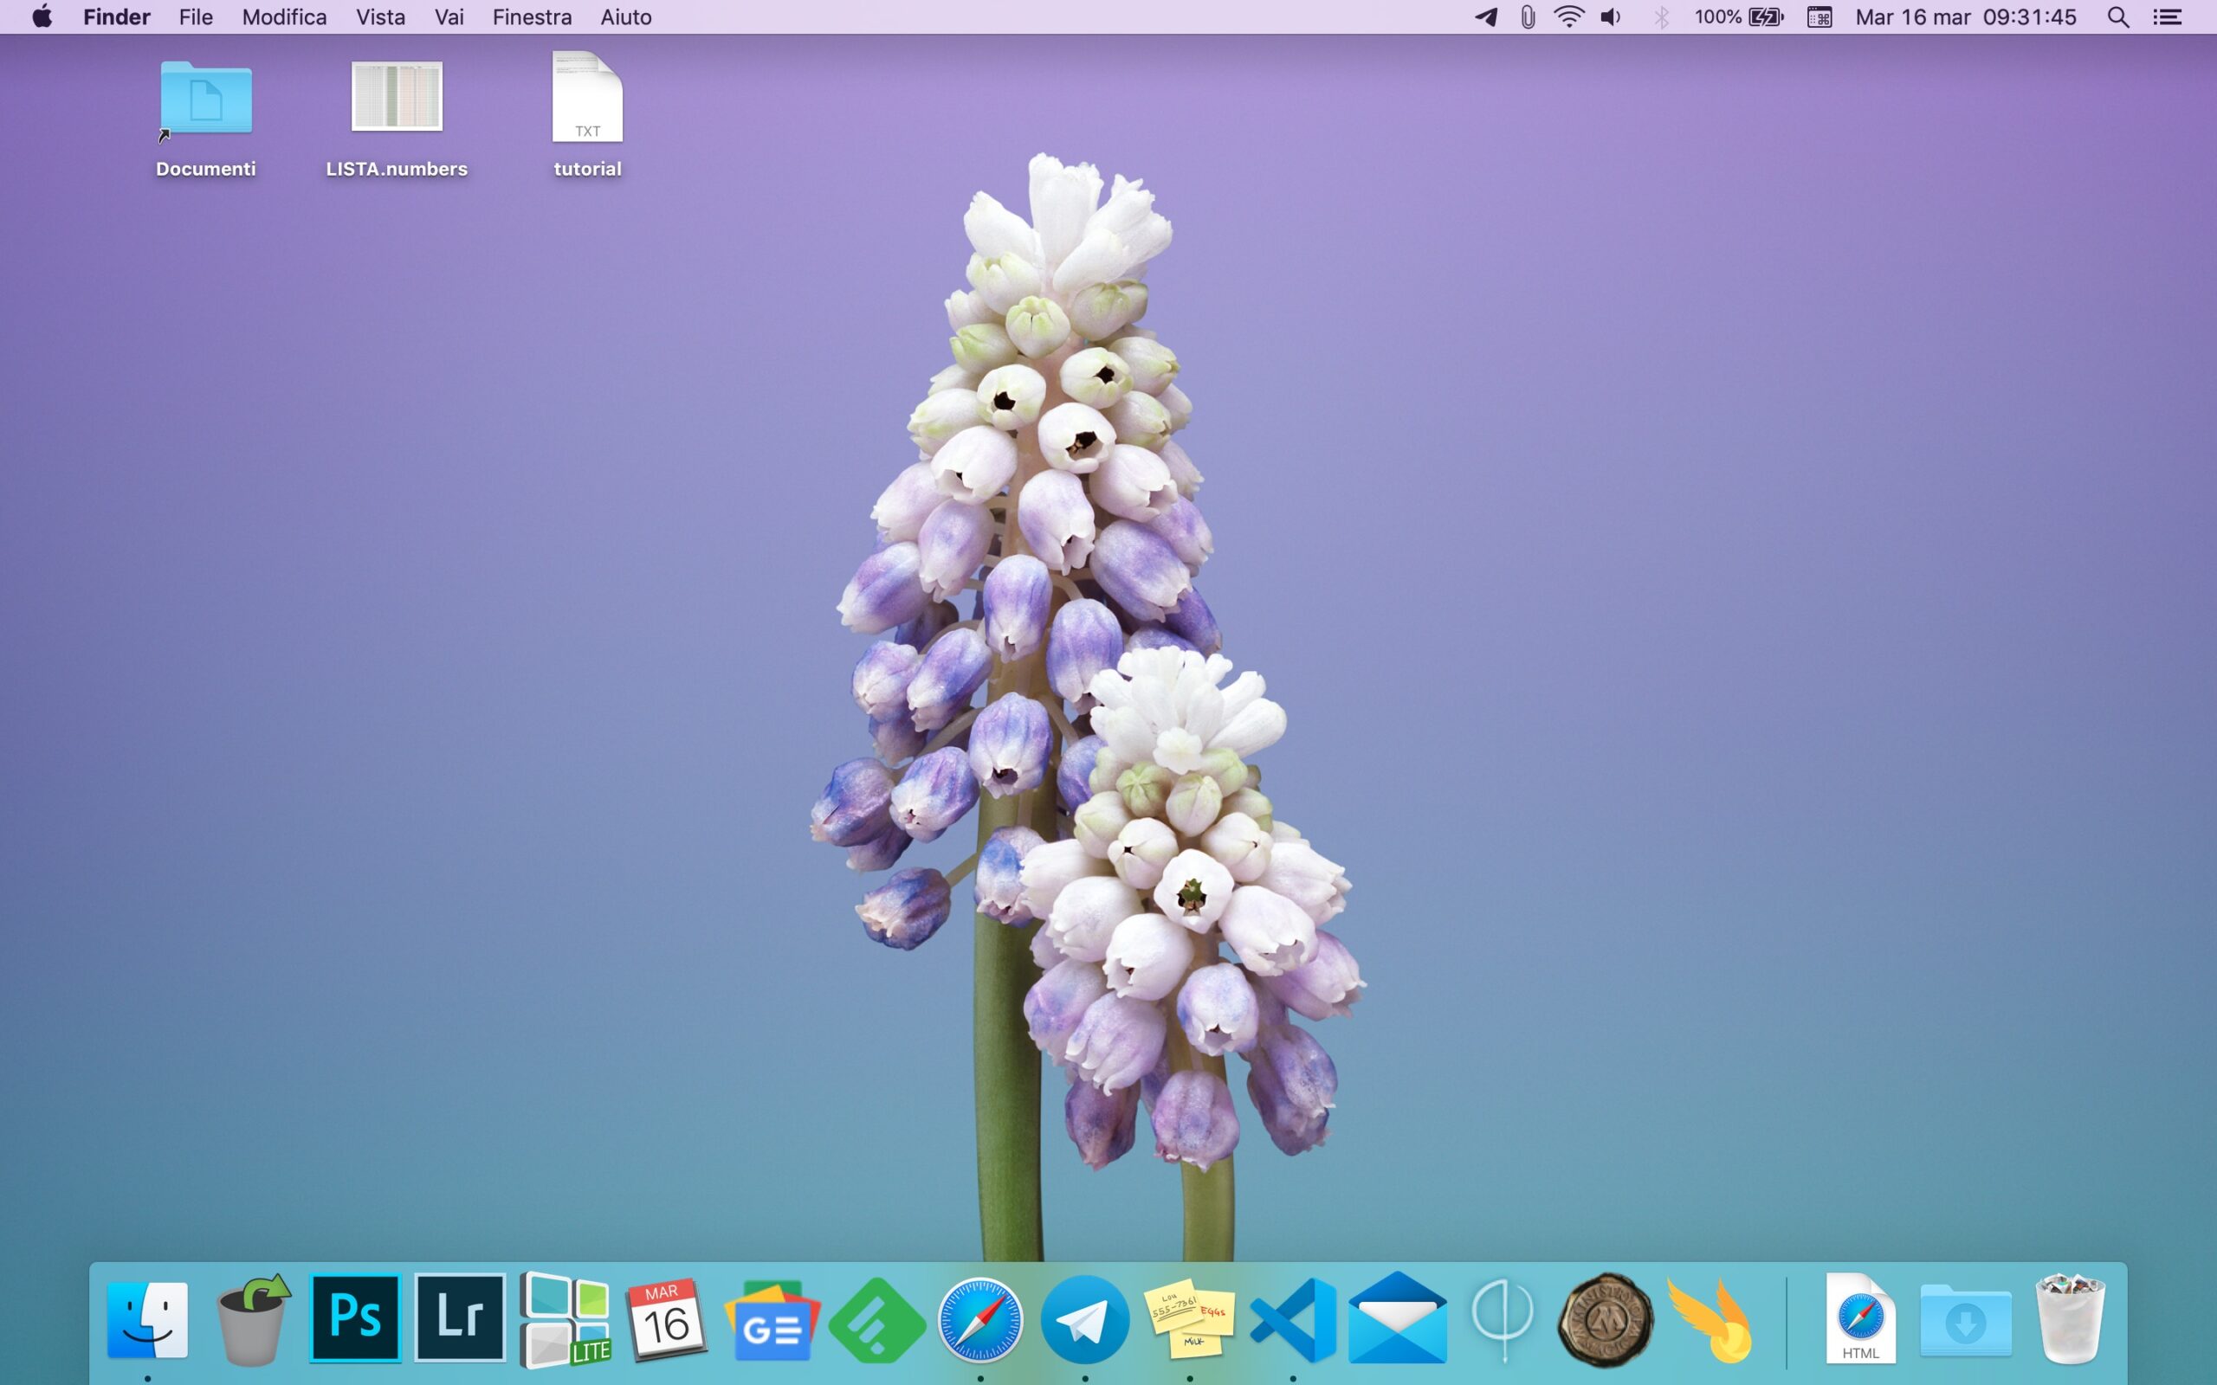This screenshot has height=1385, width=2217.
Task: Open Safari browser from the Dock
Action: [x=980, y=1320]
